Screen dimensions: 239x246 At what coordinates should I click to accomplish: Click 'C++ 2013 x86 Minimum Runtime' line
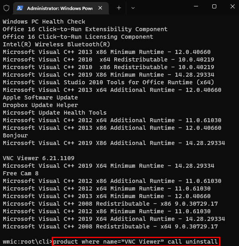pos(107,52)
